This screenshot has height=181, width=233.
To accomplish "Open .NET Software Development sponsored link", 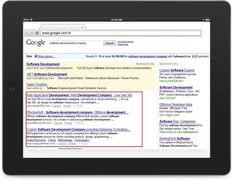I will [x=47, y=74].
